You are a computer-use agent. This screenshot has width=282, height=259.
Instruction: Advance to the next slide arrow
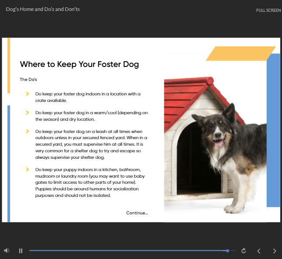(x=274, y=251)
